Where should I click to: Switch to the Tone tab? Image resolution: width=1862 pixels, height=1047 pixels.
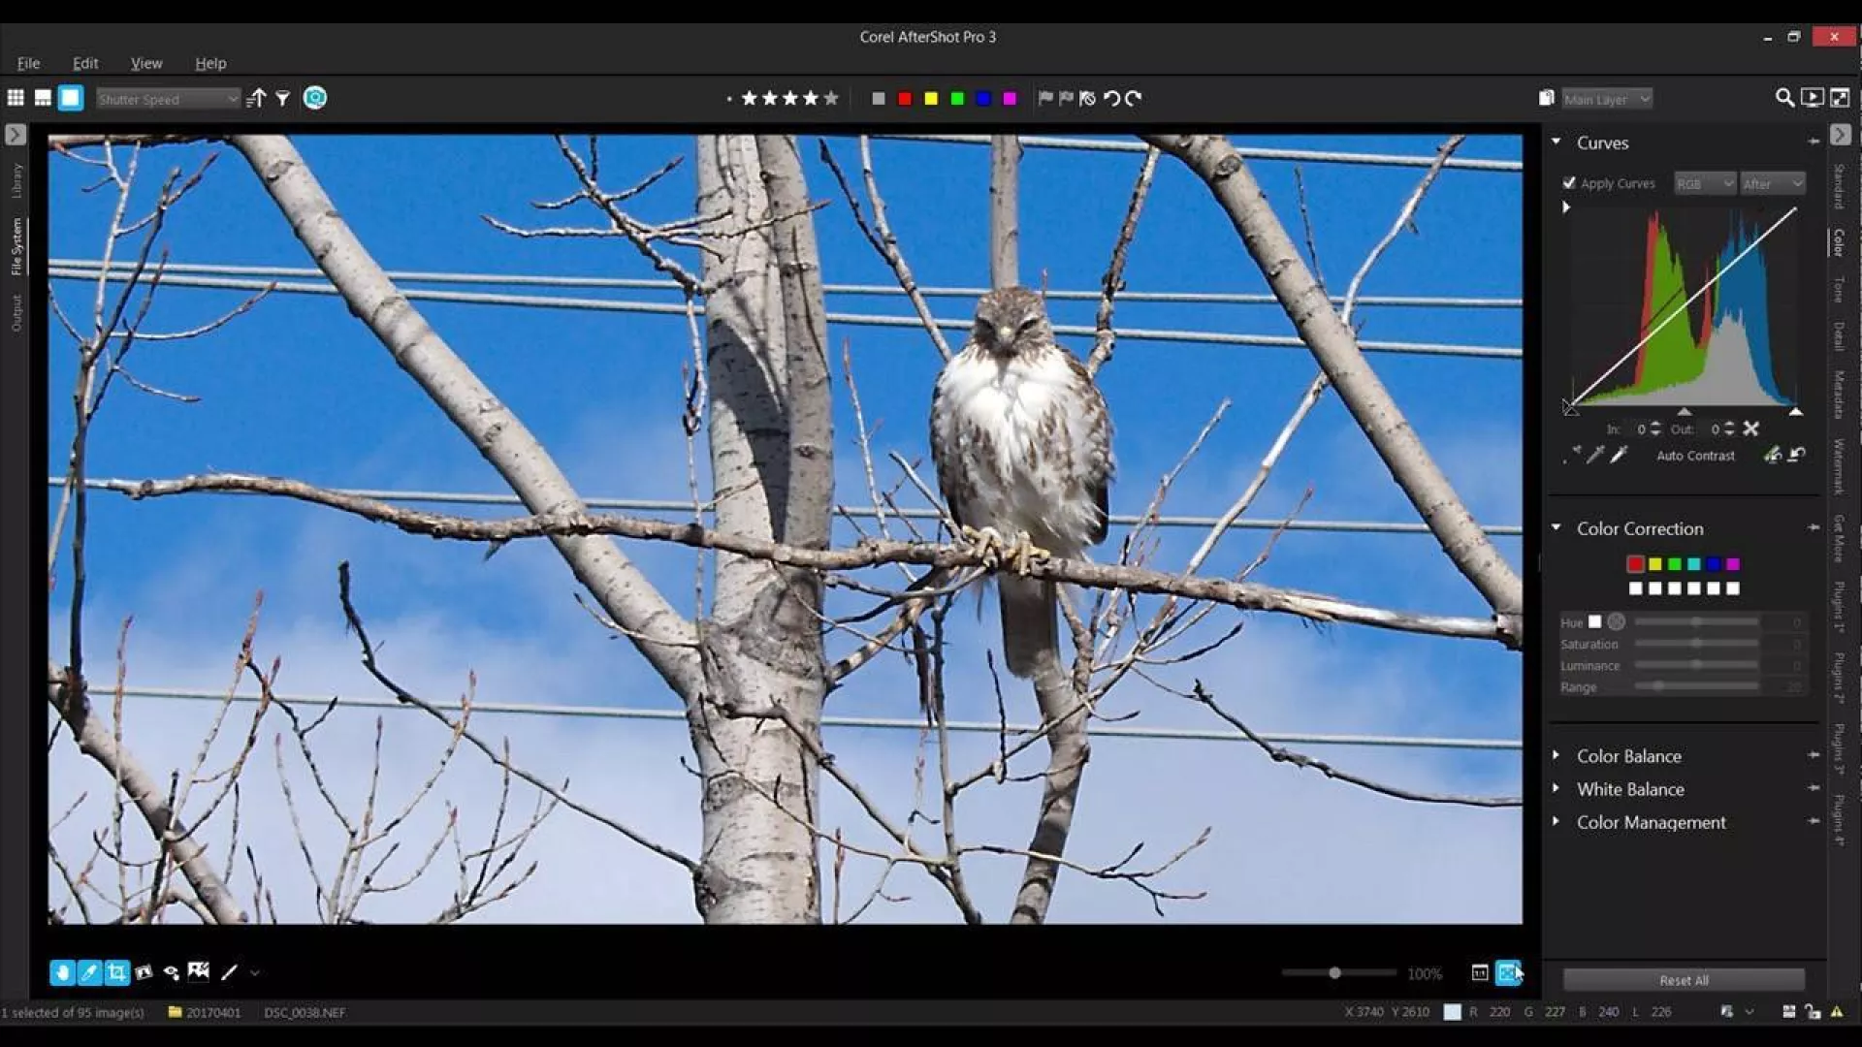pyautogui.click(x=1838, y=289)
